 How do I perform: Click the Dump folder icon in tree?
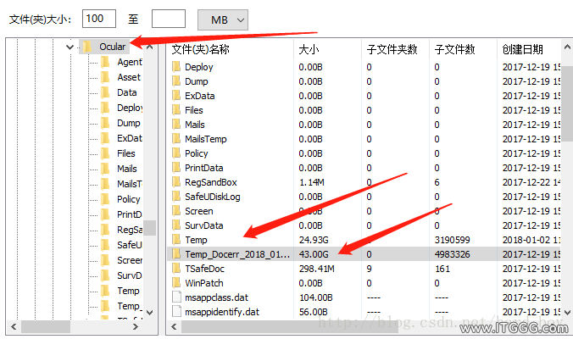tap(105, 123)
